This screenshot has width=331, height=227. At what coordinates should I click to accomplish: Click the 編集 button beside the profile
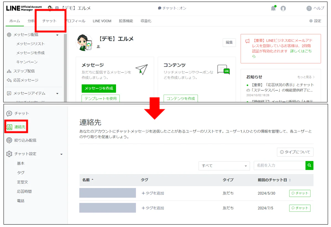coord(229,43)
